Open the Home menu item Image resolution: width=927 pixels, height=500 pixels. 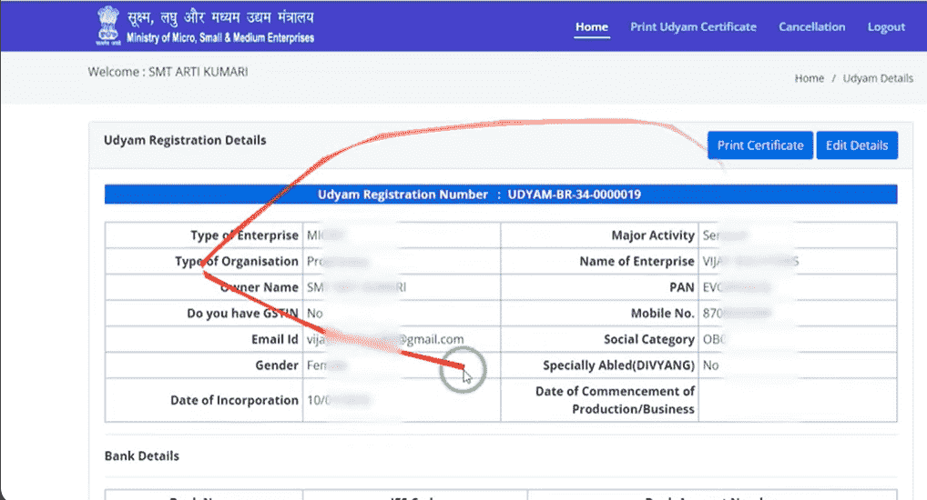[591, 27]
